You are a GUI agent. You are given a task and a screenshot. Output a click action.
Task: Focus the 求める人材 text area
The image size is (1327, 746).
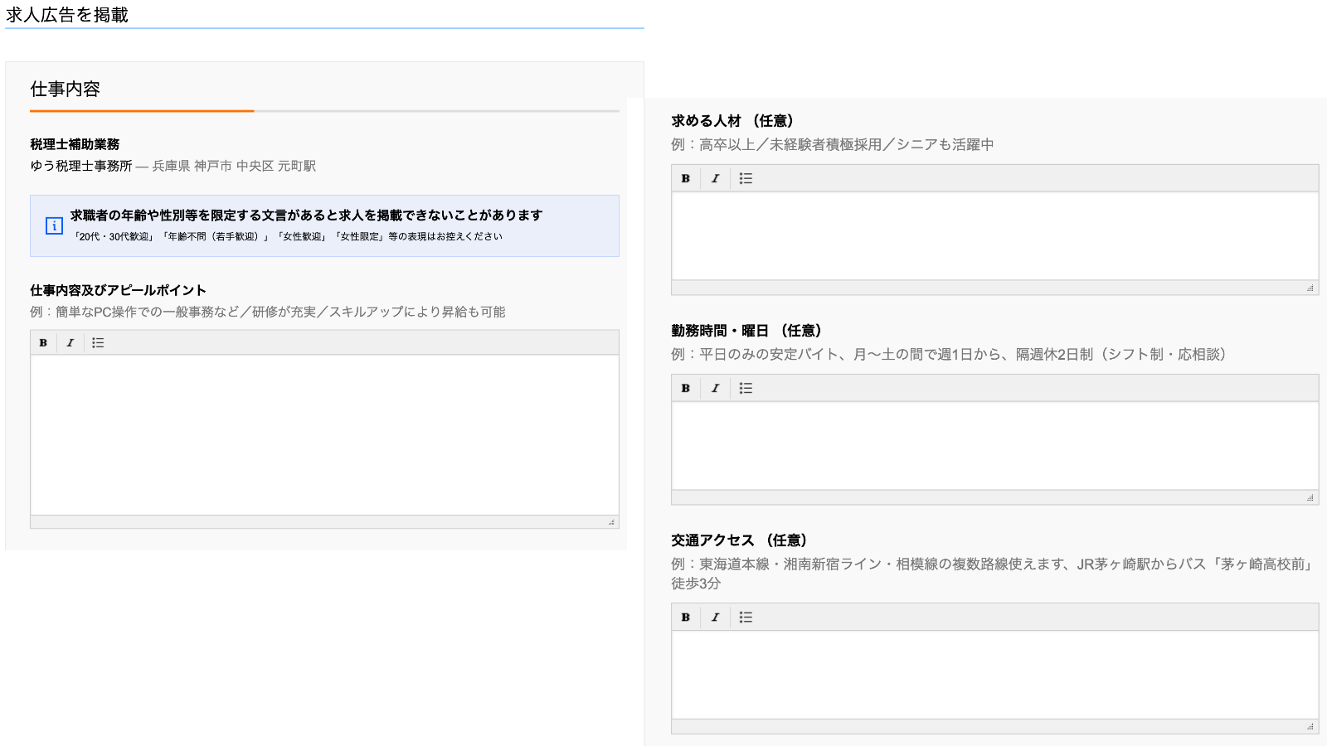(994, 236)
